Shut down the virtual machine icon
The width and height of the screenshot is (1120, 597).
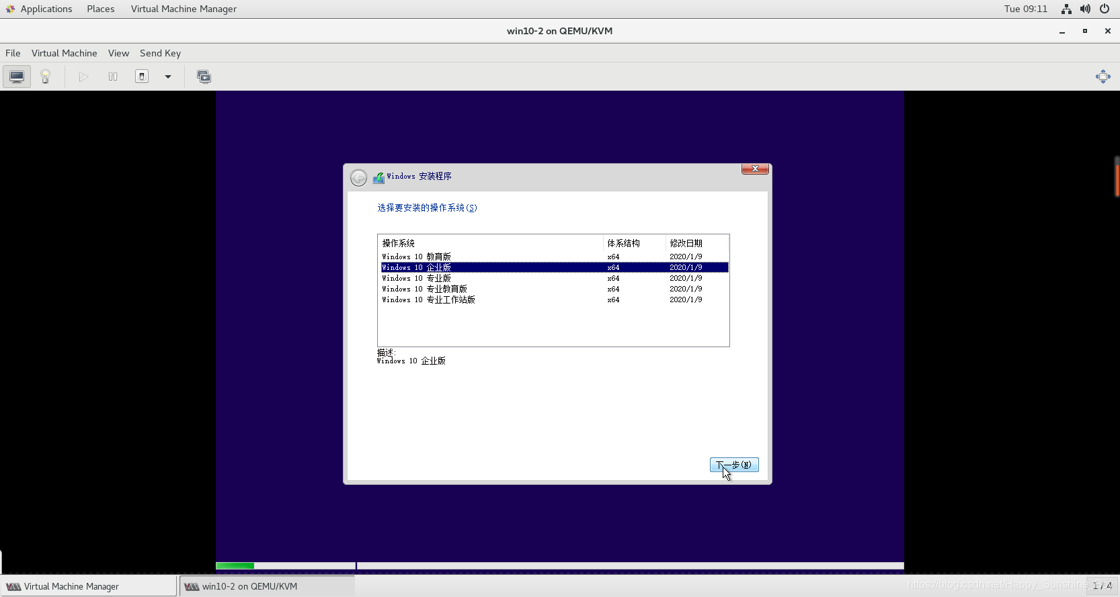coord(142,77)
